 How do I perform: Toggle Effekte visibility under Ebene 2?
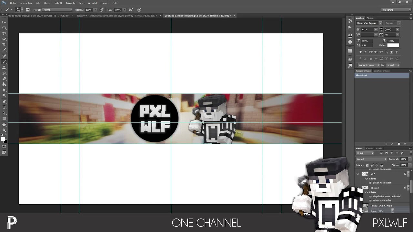click(367, 192)
